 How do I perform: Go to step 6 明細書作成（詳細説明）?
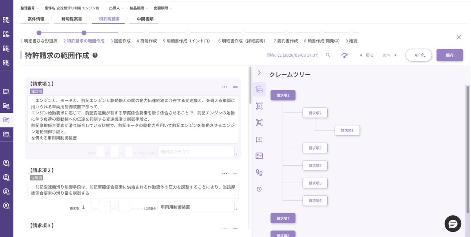[243, 41]
